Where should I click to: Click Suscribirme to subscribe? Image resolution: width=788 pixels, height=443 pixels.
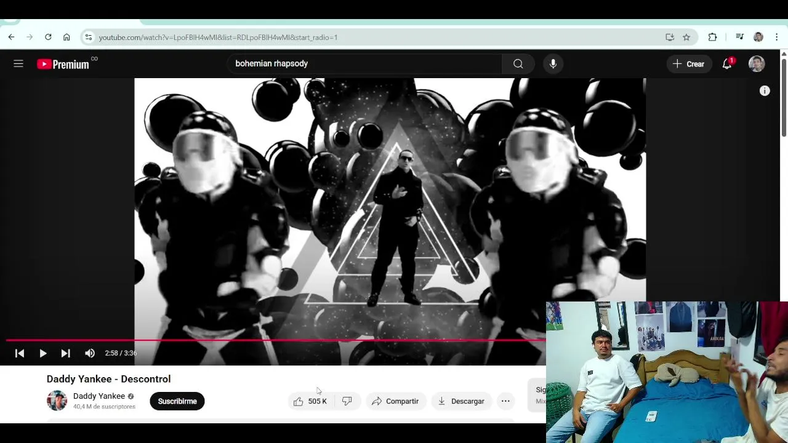[x=177, y=401]
